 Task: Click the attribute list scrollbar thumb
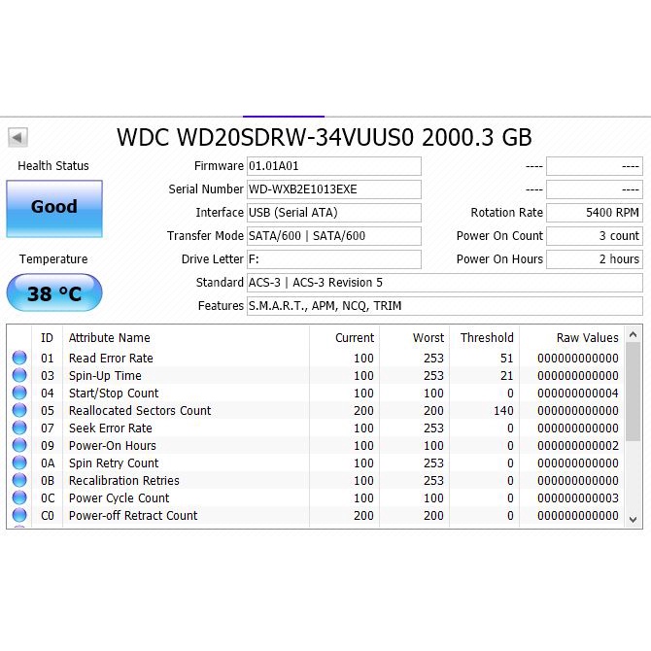coord(634,389)
